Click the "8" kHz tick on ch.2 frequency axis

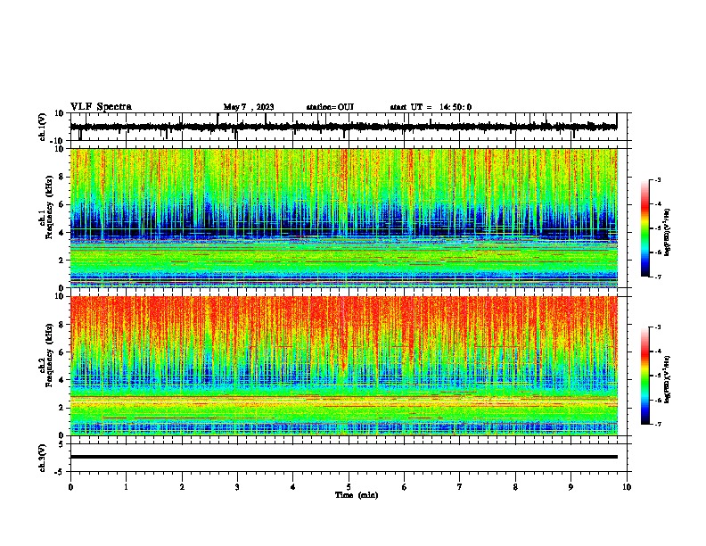62,325
